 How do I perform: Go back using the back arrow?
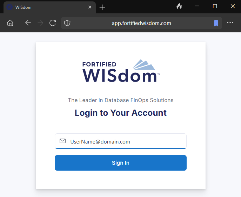point(28,23)
